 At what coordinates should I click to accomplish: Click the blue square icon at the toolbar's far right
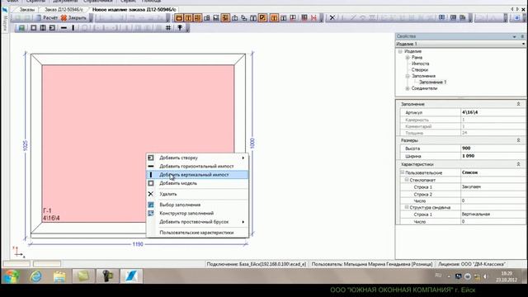coord(517,17)
